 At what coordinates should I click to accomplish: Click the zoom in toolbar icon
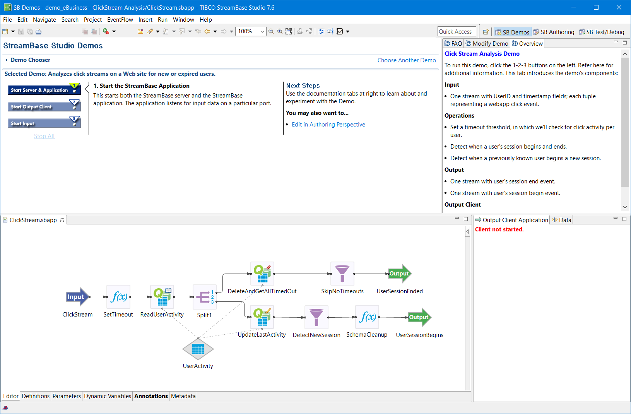click(280, 31)
